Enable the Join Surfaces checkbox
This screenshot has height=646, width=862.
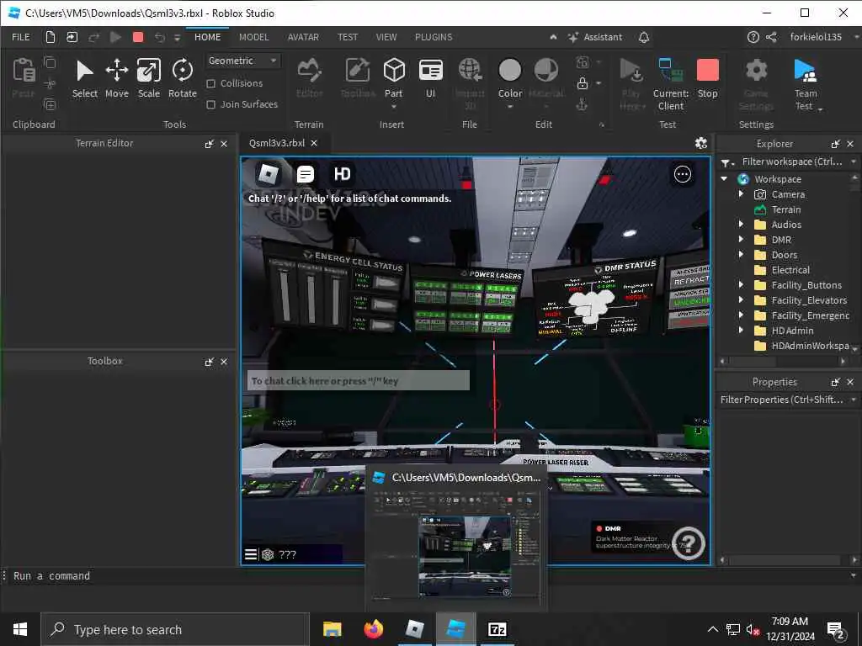[x=210, y=104]
